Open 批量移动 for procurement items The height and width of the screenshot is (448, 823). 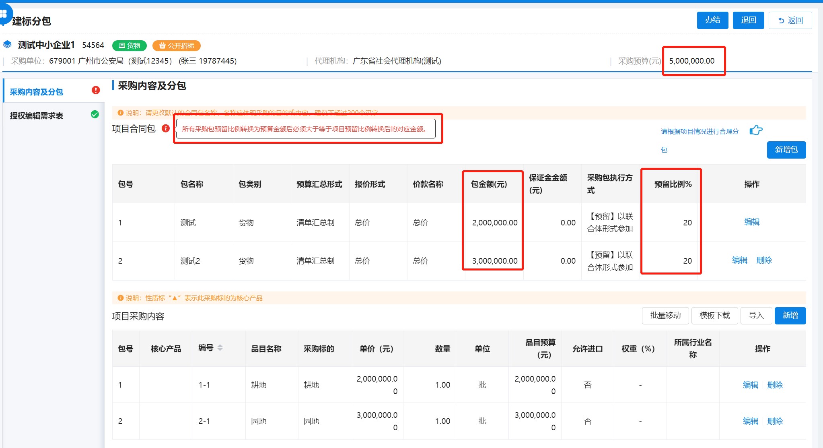point(665,315)
